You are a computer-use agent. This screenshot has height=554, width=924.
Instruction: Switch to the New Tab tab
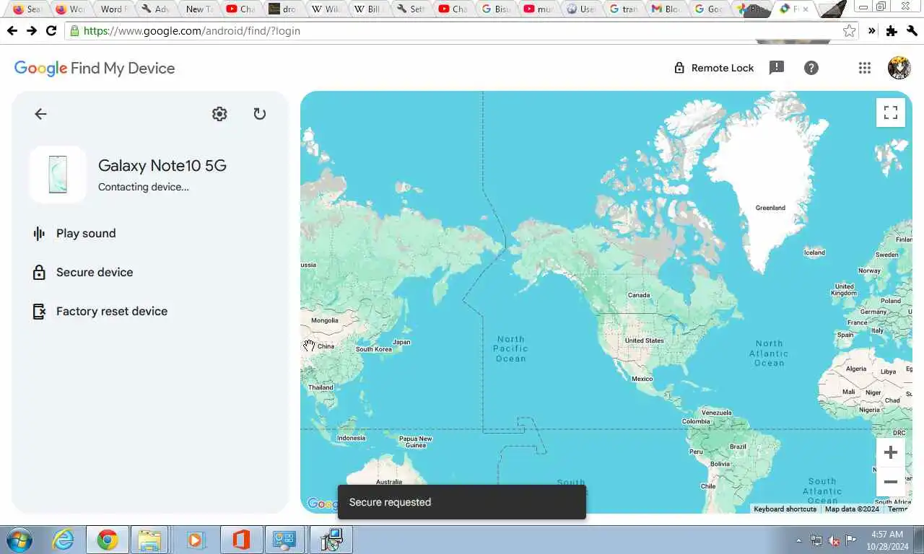point(199,9)
